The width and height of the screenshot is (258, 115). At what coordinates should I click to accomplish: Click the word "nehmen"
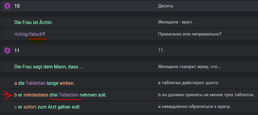86,95
